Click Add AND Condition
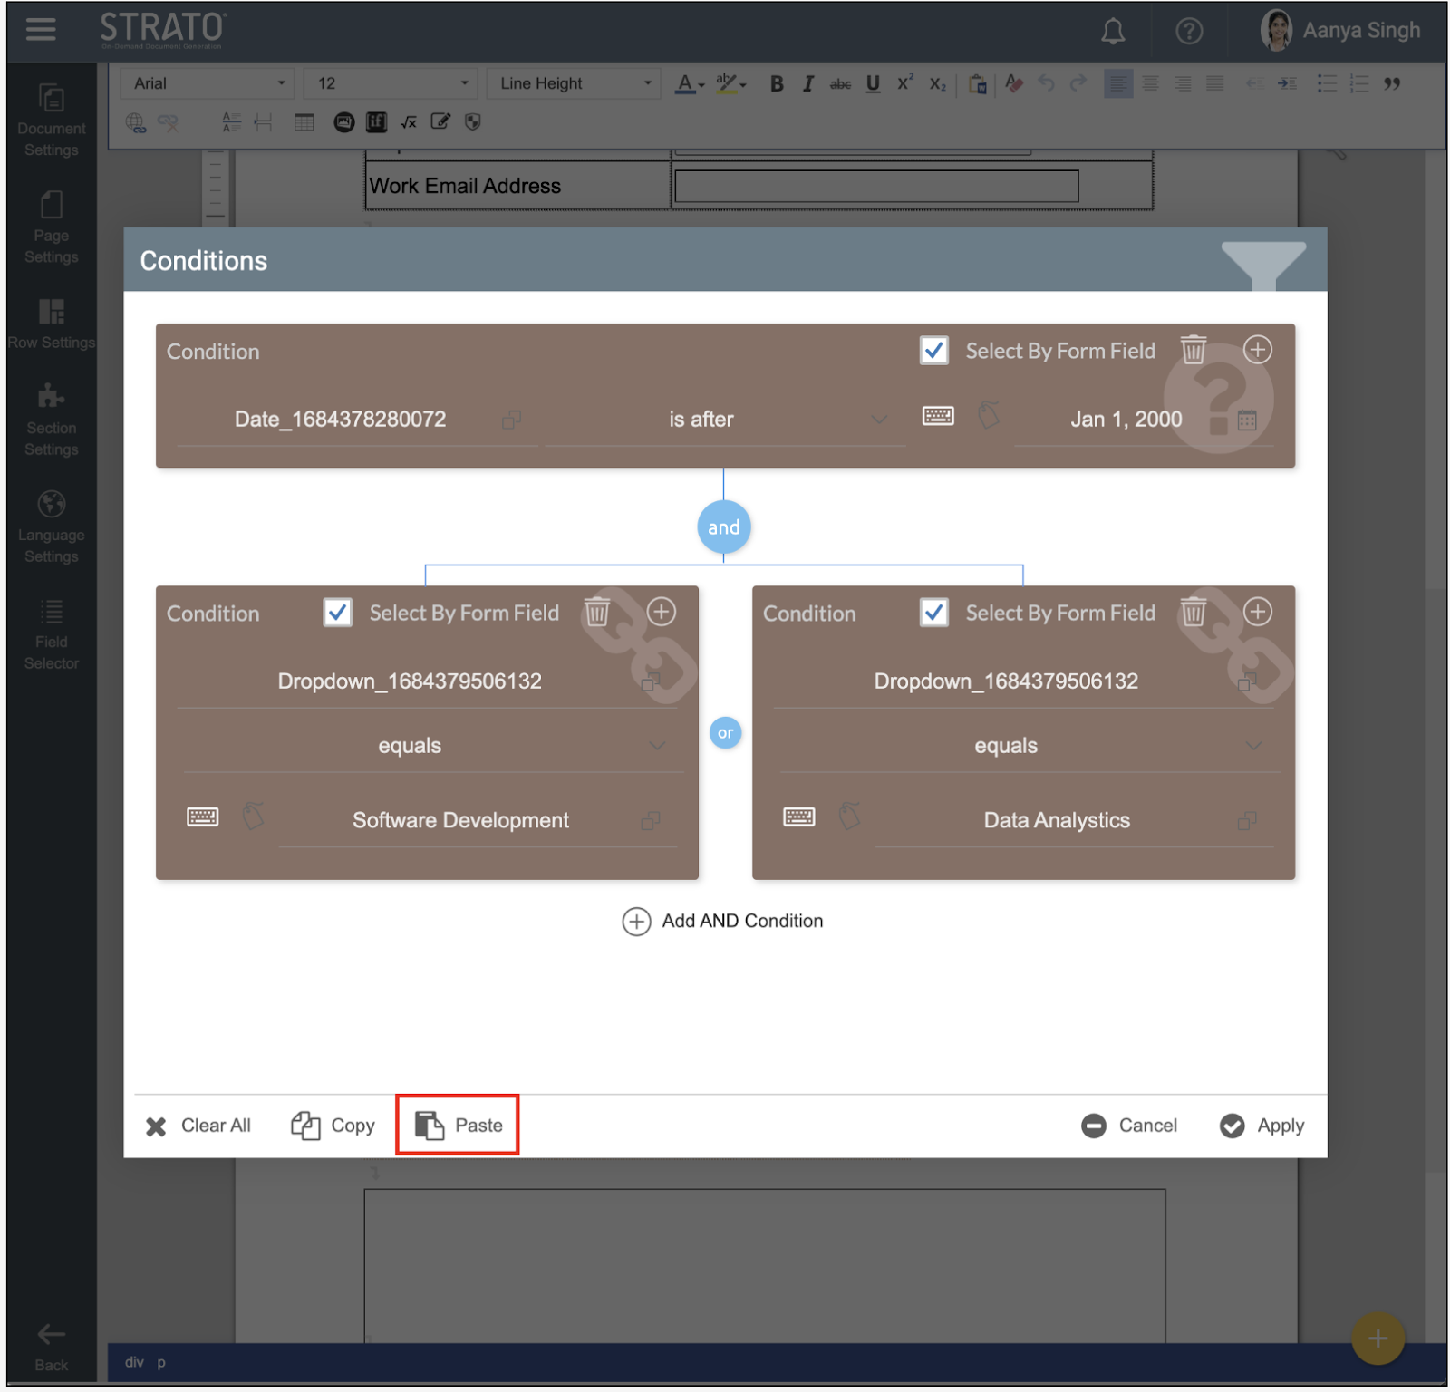 tap(723, 921)
